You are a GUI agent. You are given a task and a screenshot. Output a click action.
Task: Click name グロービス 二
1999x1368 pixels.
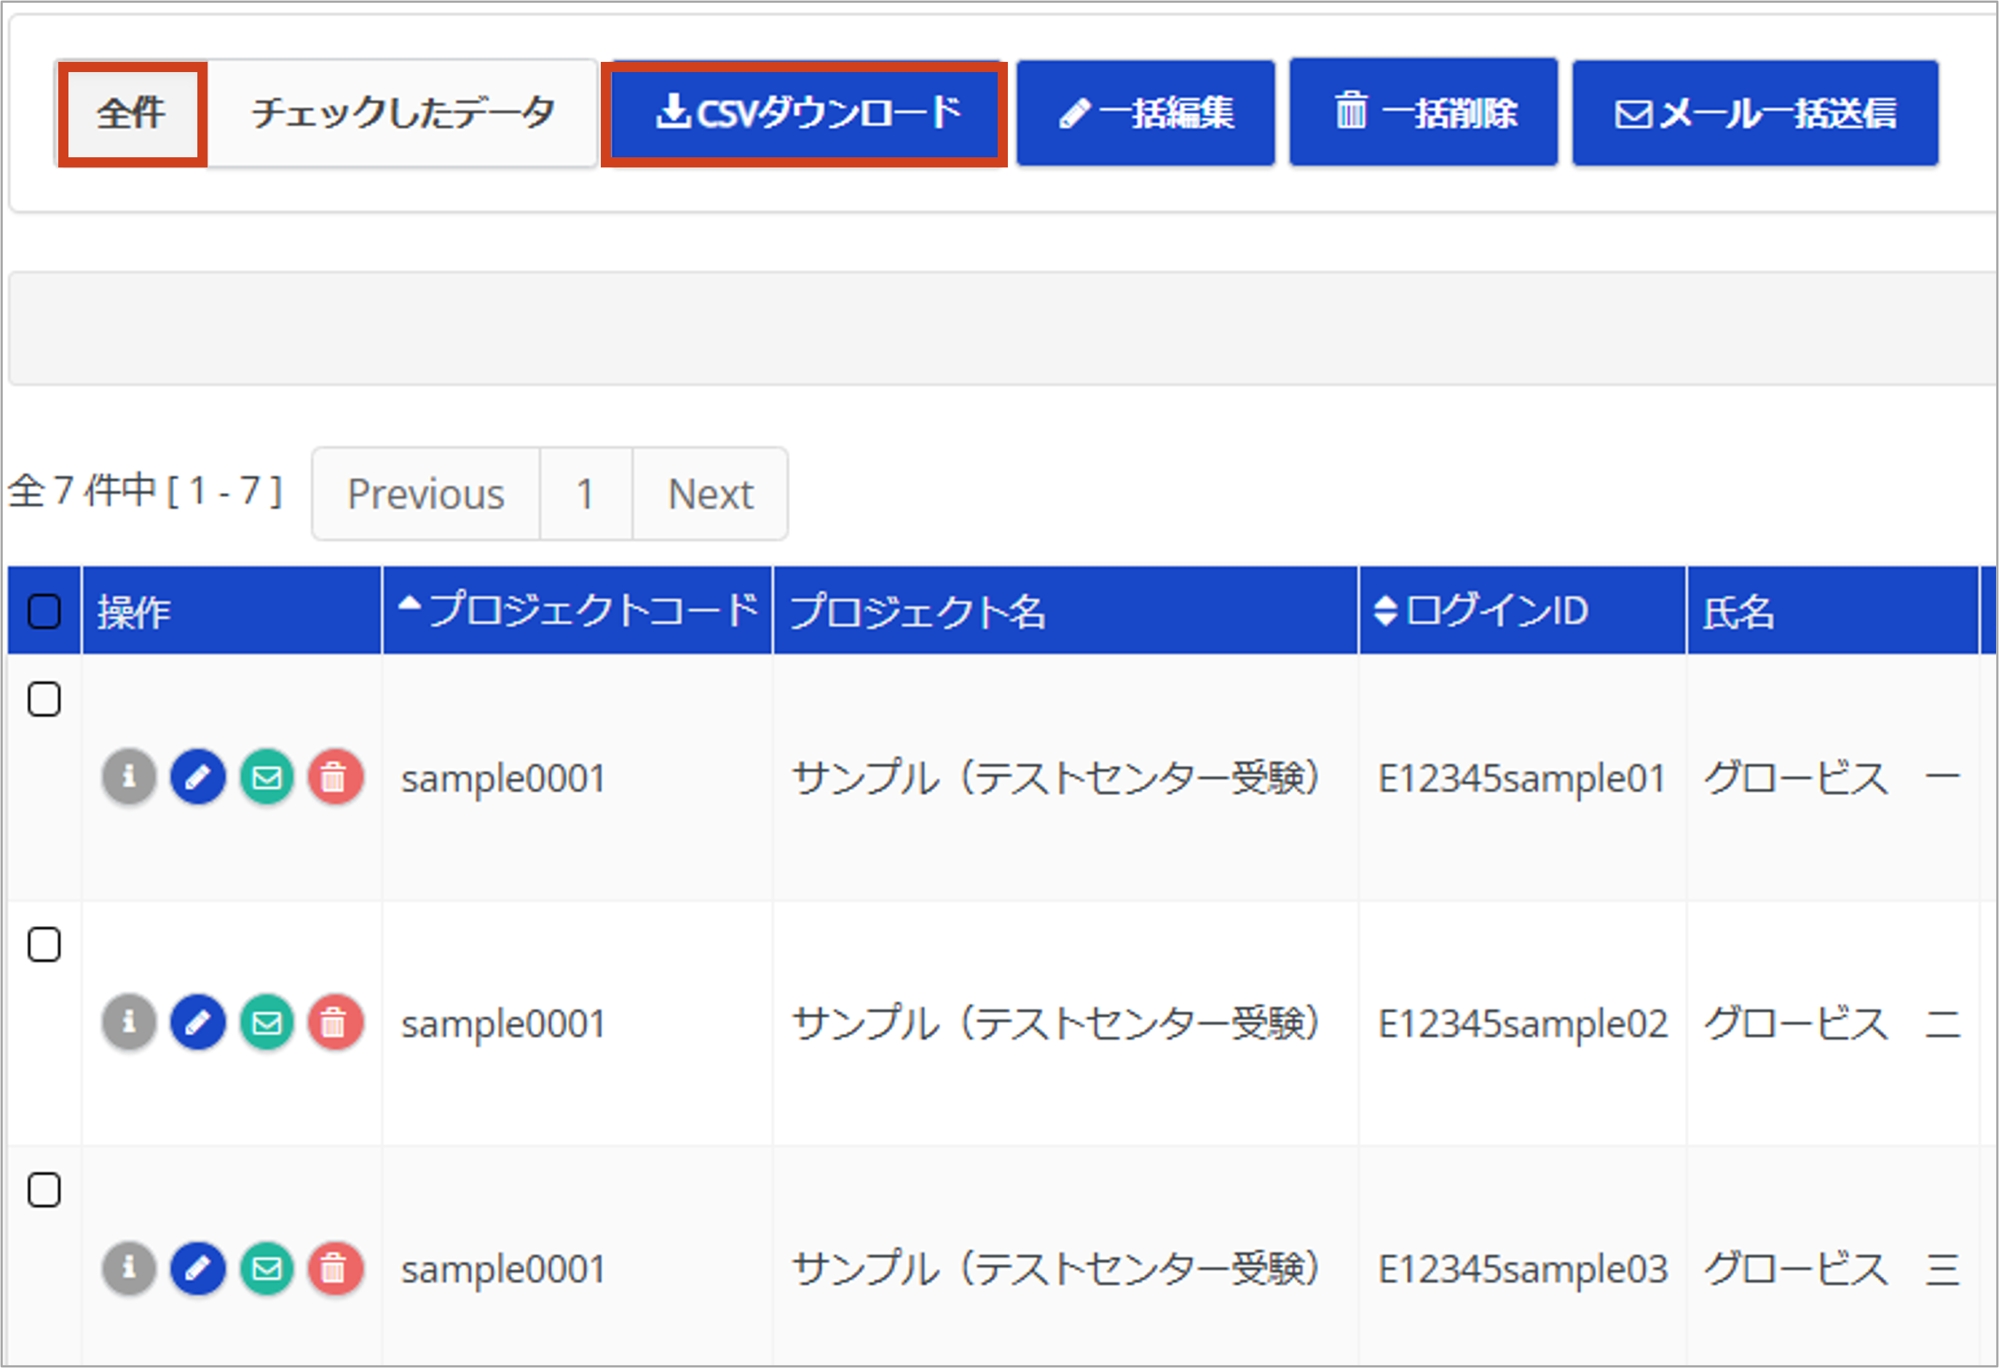click(x=1832, y=1023)
